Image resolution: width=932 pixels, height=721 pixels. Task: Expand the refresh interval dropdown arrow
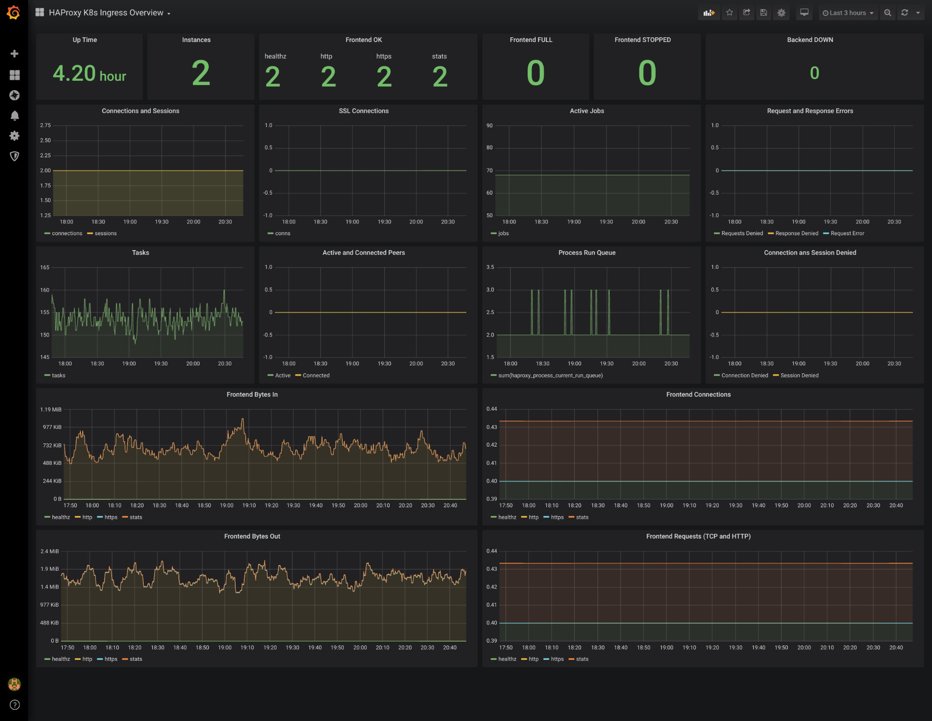918,13
